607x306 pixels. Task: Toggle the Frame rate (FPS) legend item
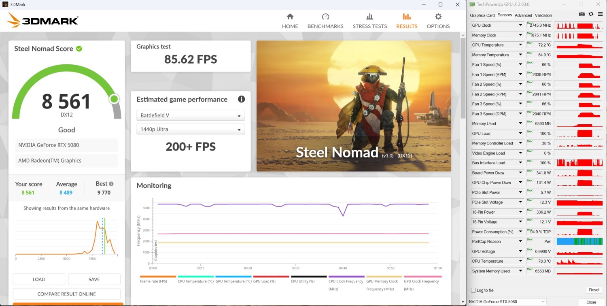158,280
